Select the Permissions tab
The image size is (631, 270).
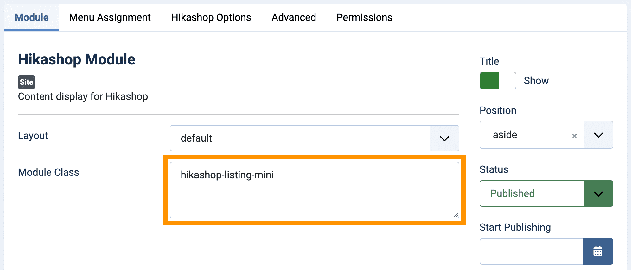(364, 17)
